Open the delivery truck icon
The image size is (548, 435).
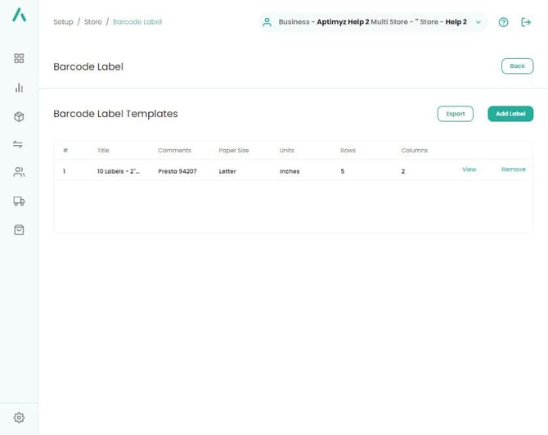click(x=19, y=201)
